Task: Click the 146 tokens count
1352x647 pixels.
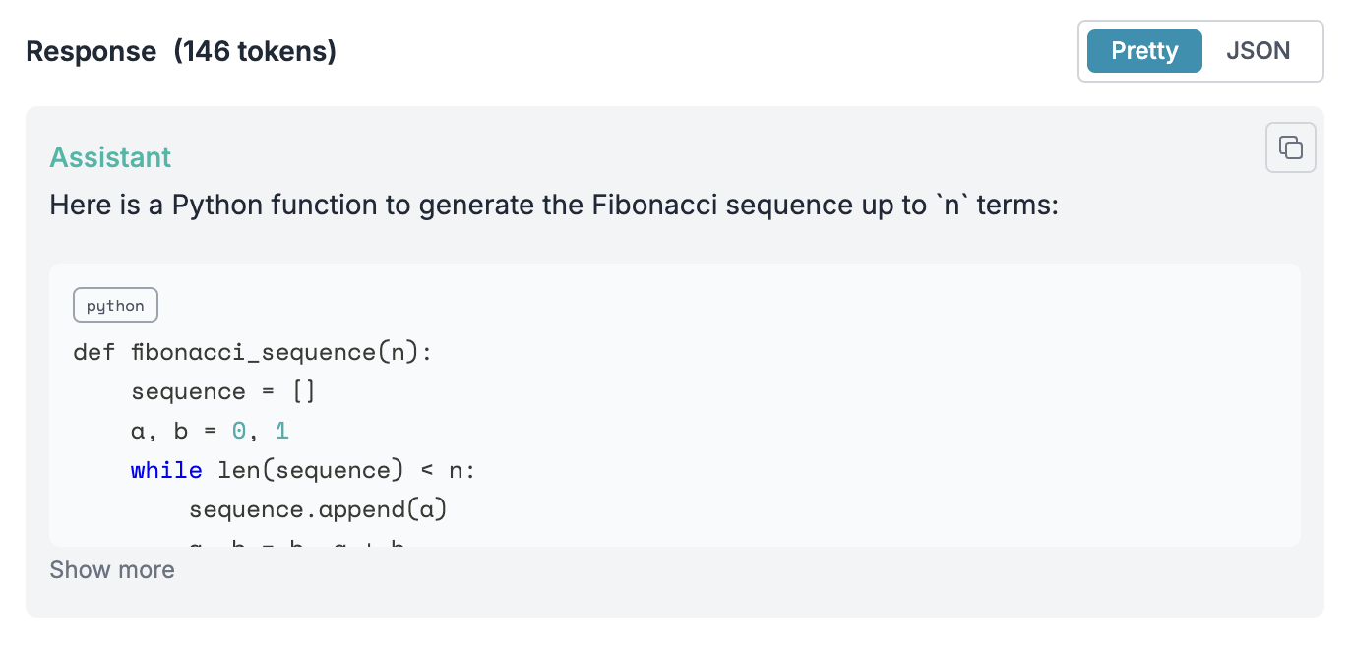Action: 255,51
